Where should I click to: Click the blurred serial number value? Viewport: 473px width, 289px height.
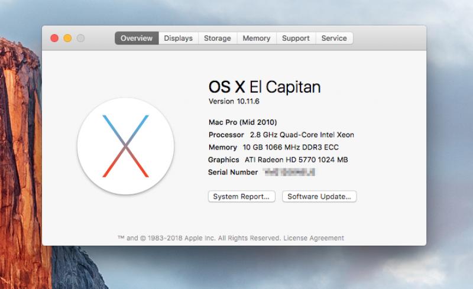coord(289,172)
